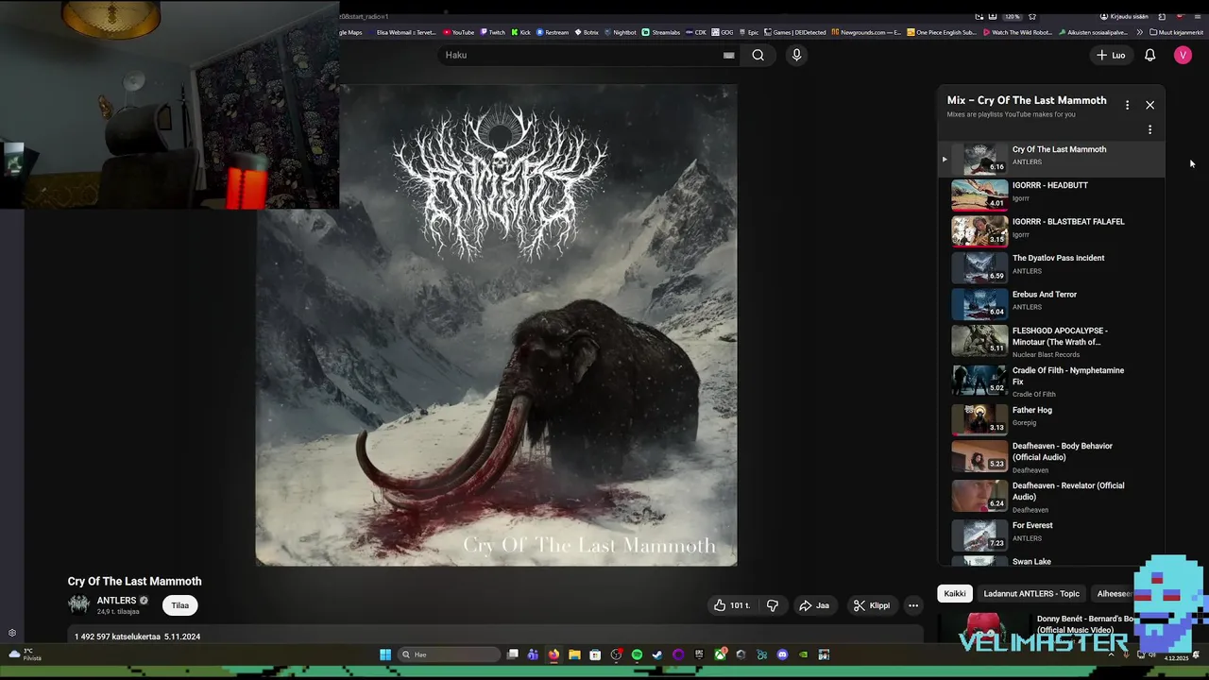Open Steam from taskbar
Viewport: 1209px width, 680px height.
coord(657,654)
